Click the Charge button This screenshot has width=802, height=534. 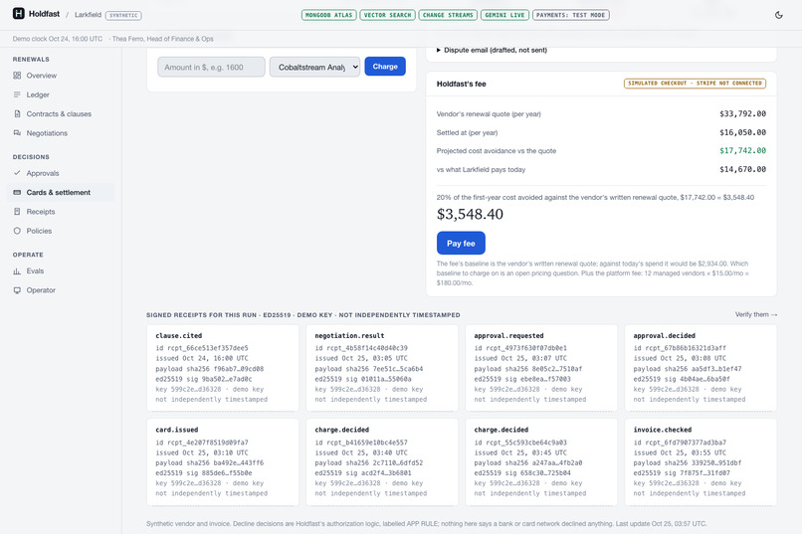[385, 67]
